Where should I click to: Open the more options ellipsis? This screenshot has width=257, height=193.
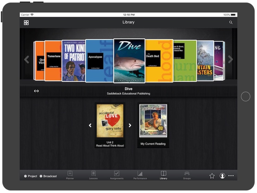pyautogui.click(x=231, y=176)
